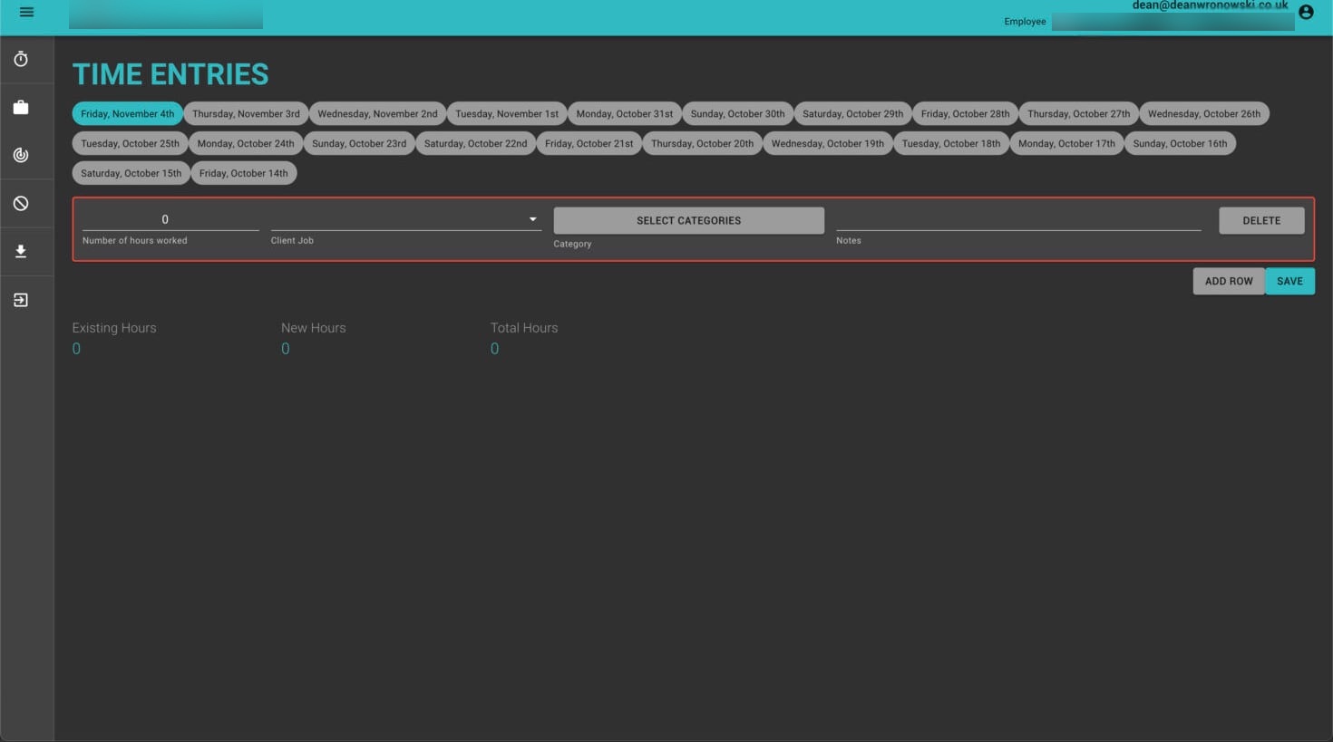
Task: Select Sunday, October 30th chip
Action: pyautogui.click(x=738, y=114)
